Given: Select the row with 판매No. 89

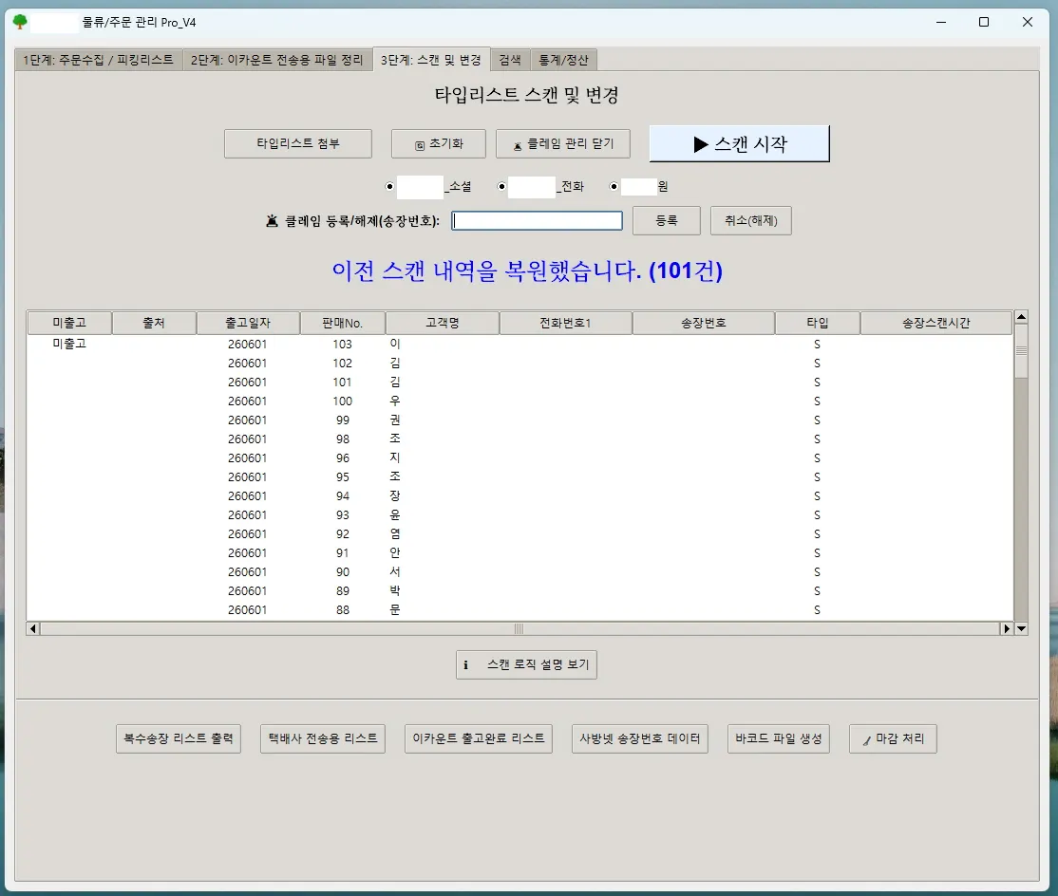Looking at the screenshot, I should [x=520, y=590].
